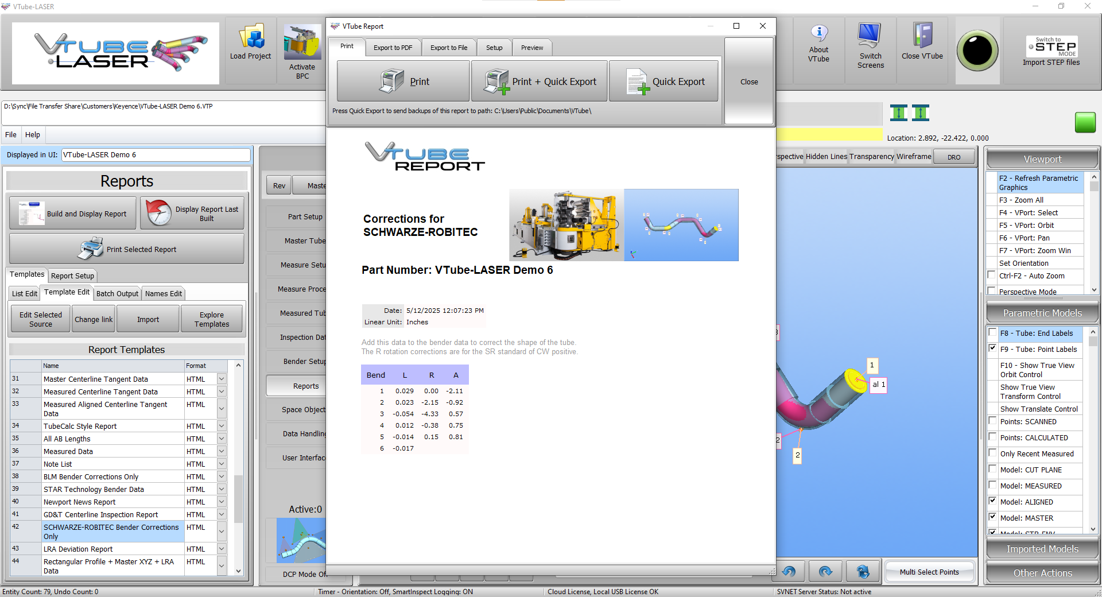Click Switch to STEP mode icon
This screenshot has width=1102, height=597.
pos(1051,46)
